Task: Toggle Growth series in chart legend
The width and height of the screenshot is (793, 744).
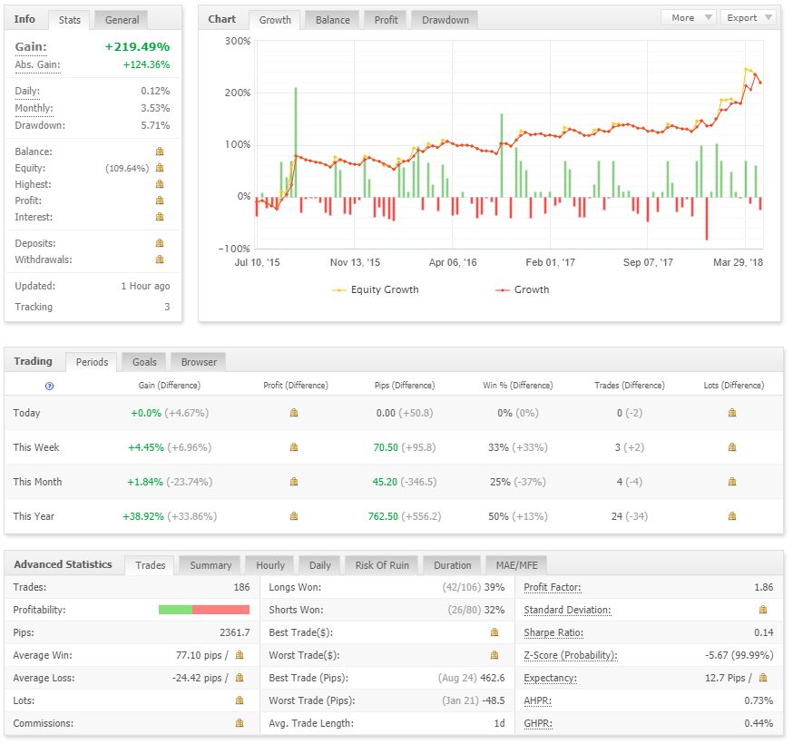Action: (523, 289)
